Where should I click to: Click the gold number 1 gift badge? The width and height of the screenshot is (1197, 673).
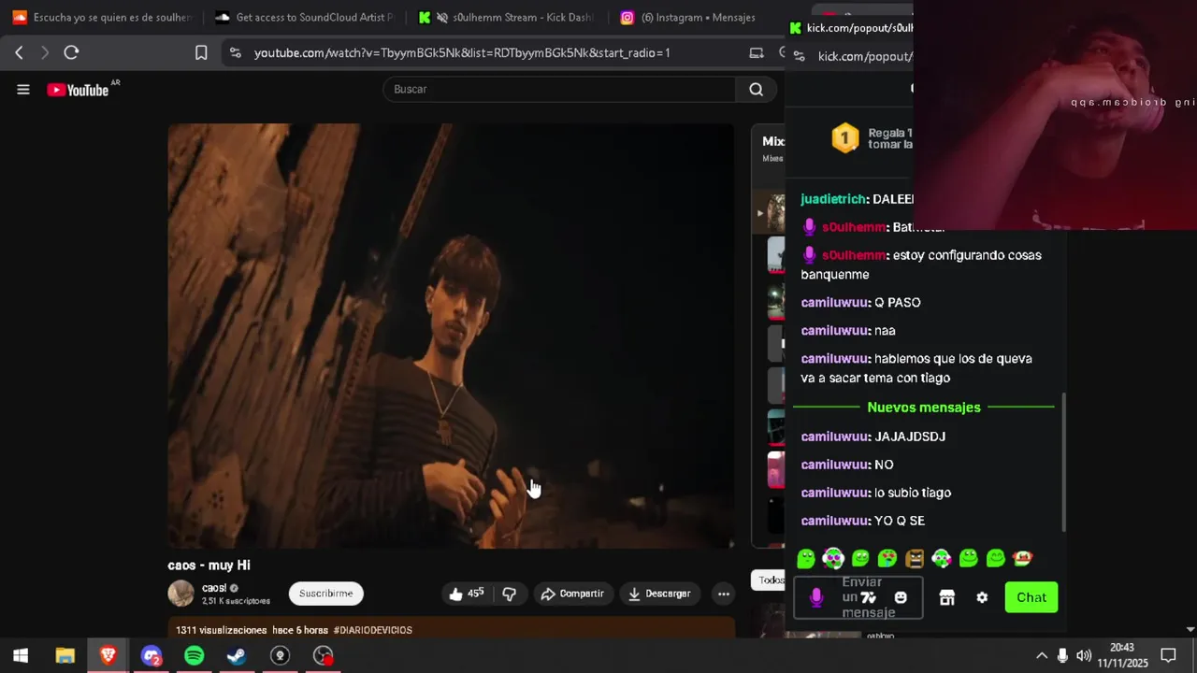tap(845, 138)
